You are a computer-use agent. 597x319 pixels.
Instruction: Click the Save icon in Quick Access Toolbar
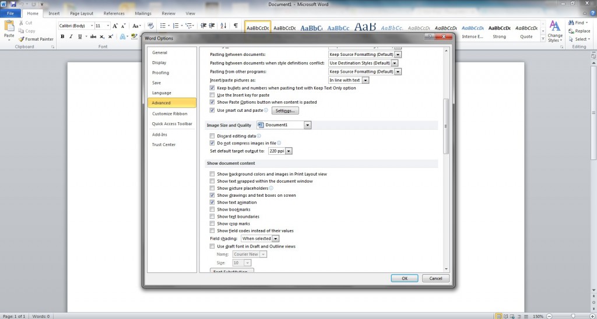click(x=13, y=4)
